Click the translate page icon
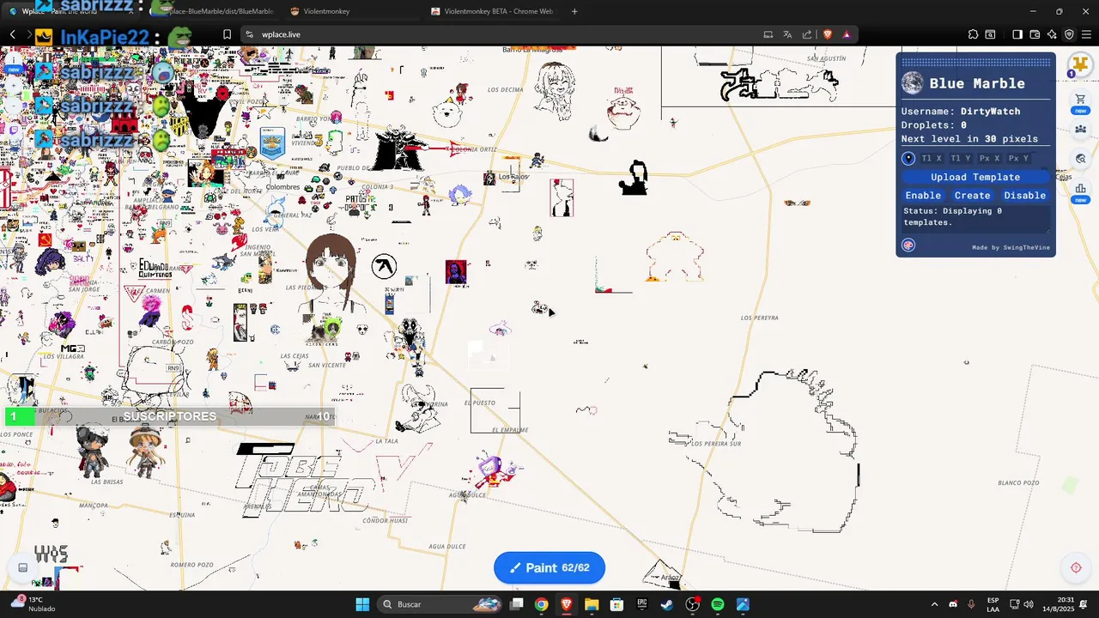The height and width of the screenshot is (618, 1099). pos(787,34)
